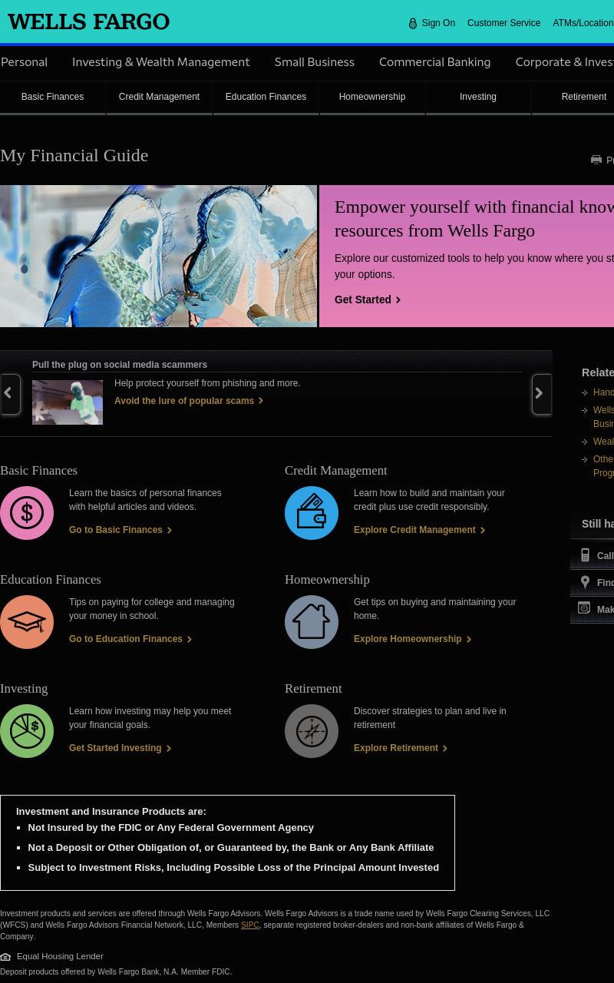Open Avoid the lure of popular scams

(189, 401)
